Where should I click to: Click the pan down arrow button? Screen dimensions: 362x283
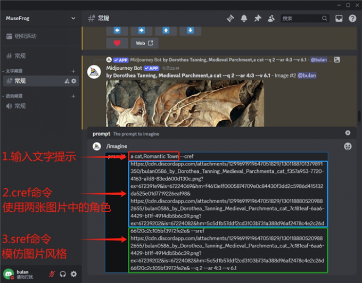point(190,30)
